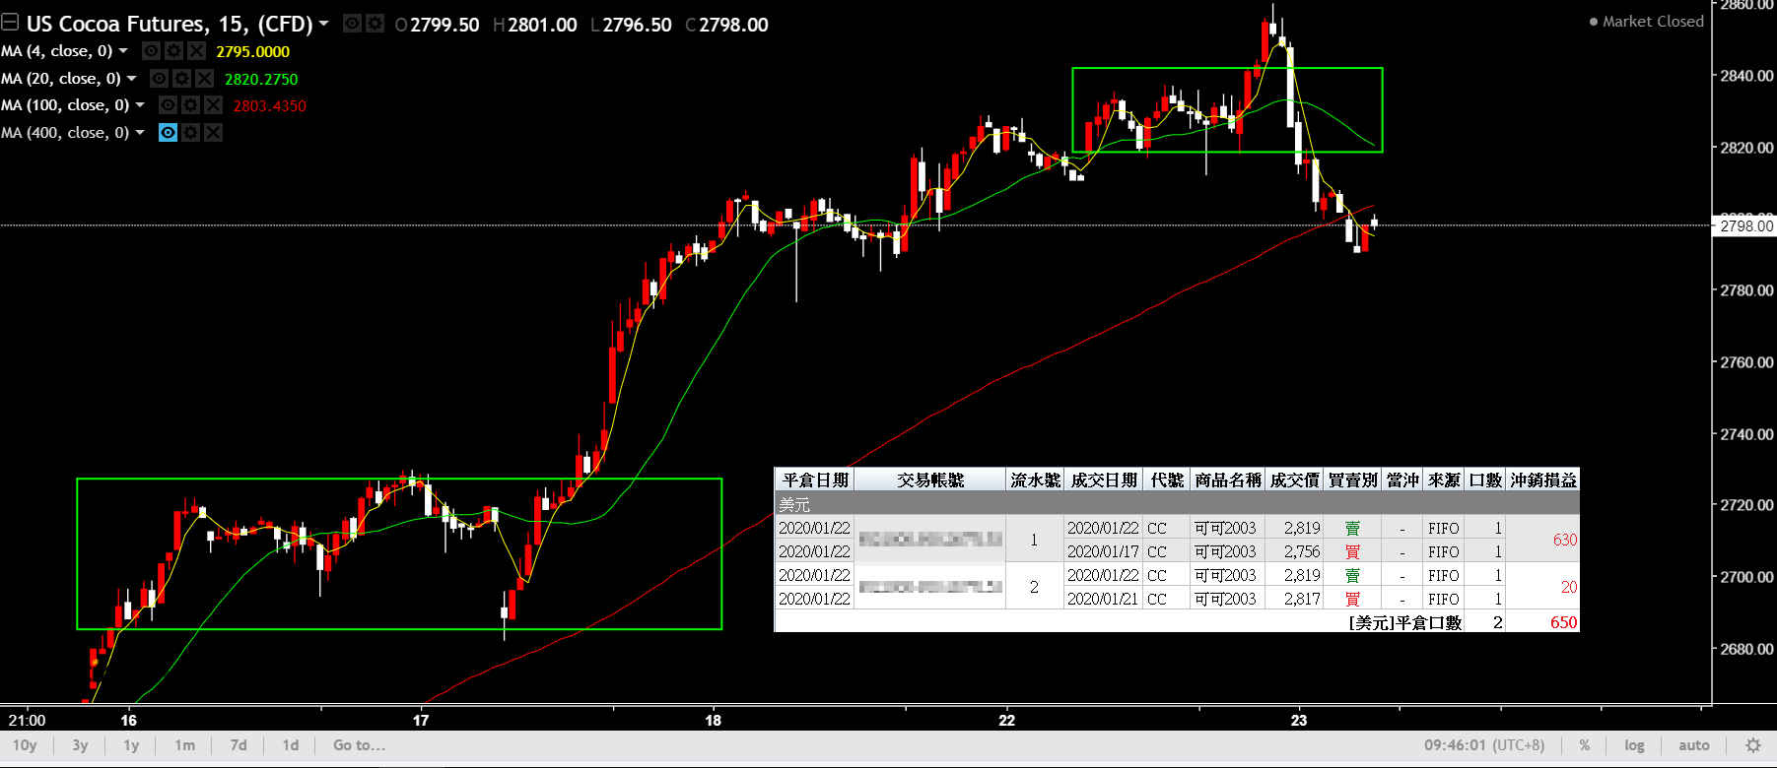Click the 流水號 column header
Screen dimensions: 1777x768
point(1035,480)
